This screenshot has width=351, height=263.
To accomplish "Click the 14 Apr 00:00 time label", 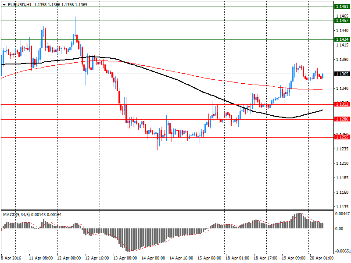I will 153,258.
